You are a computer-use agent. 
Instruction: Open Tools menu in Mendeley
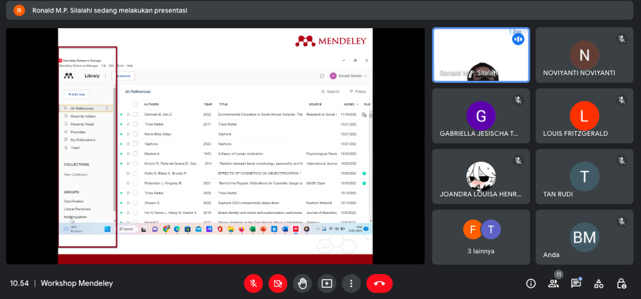120,66
